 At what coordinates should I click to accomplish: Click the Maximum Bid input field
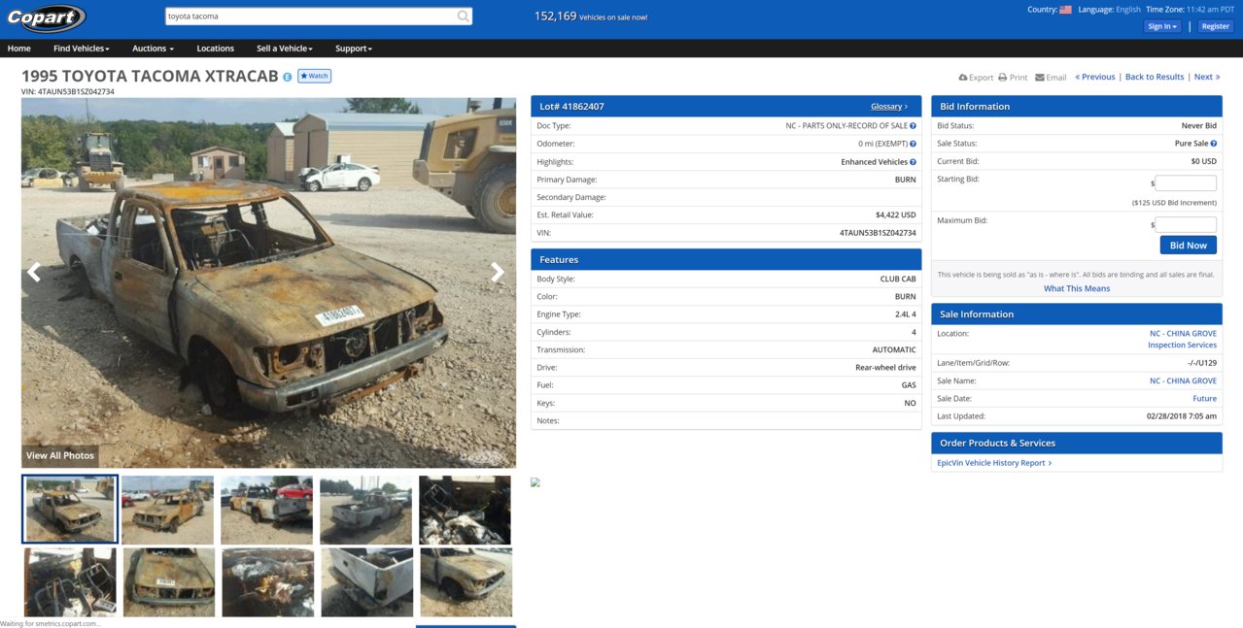coord(1186,224)
